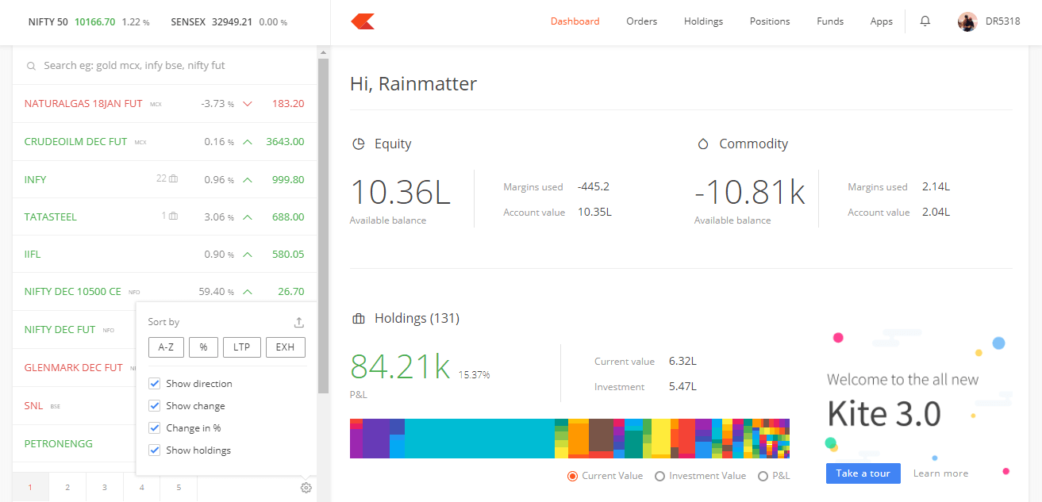Viewport: 1042px width, 502px height.
Task: Click the brown holdings segment
Action: click(601, 435)
